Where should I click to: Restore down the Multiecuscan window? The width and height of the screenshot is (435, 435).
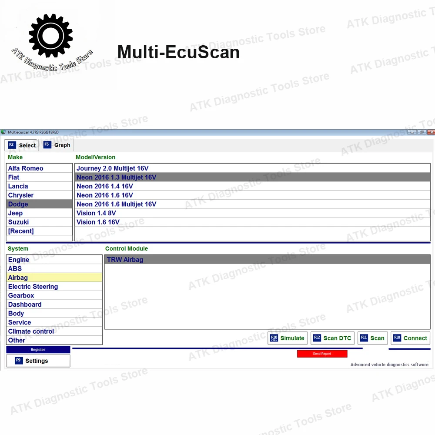pyautogui.click(x=422, y=132)
